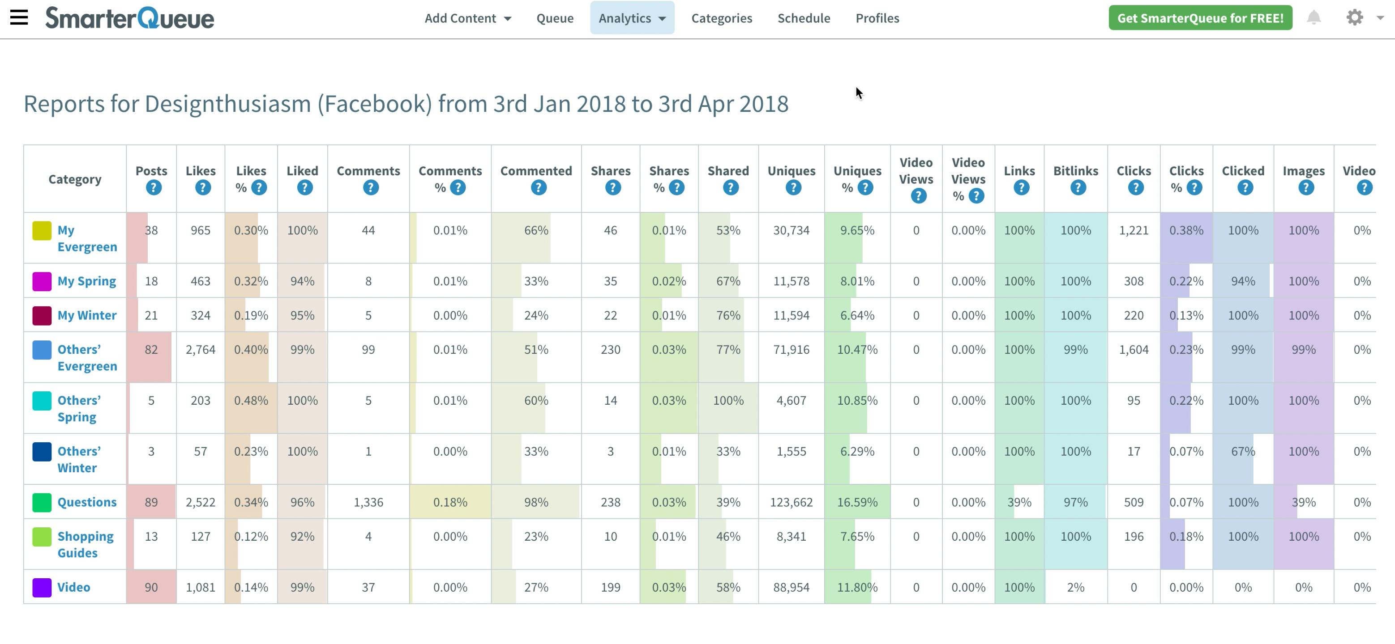Expand the Add Content dropdown

[x=468, y=18]
